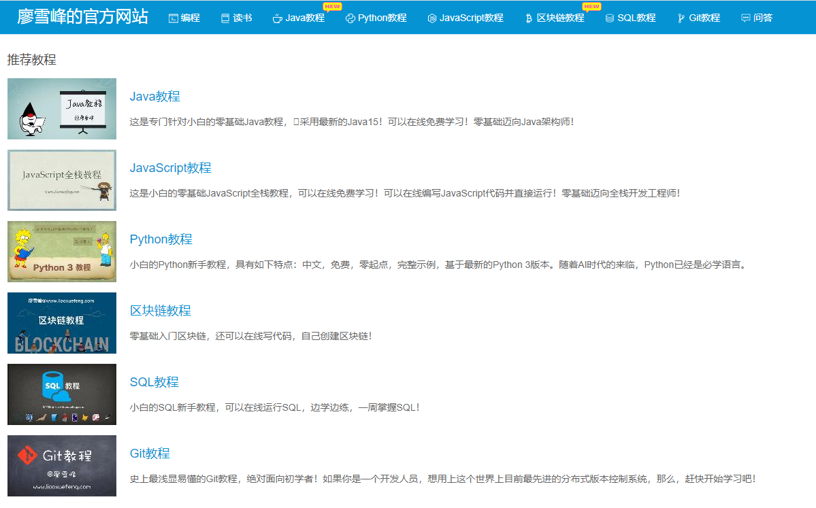Image resolution: width=816 pixels, height=508 pixels.
Task: Select 读书 in the top navigation
Action: coord(236,18)
